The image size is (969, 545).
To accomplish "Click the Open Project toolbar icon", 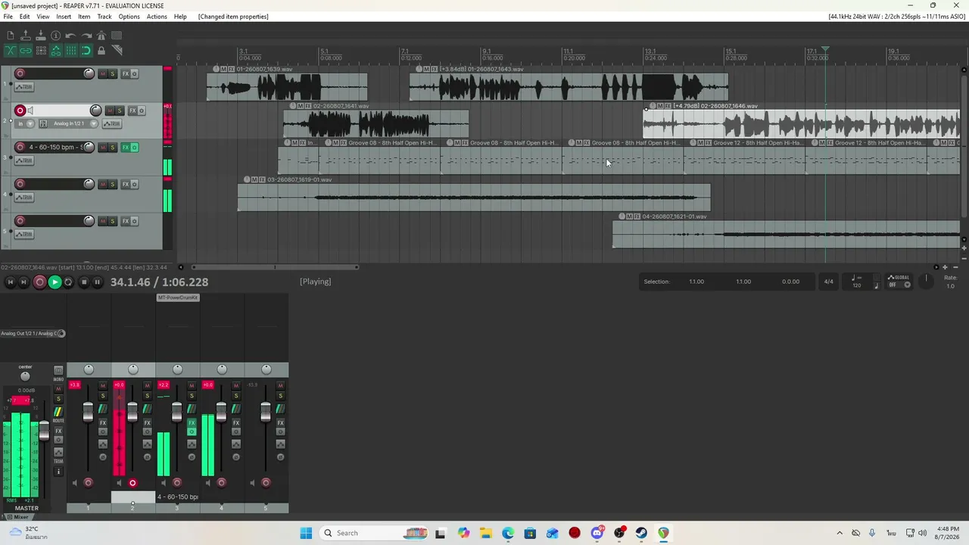I will [25, 36].
